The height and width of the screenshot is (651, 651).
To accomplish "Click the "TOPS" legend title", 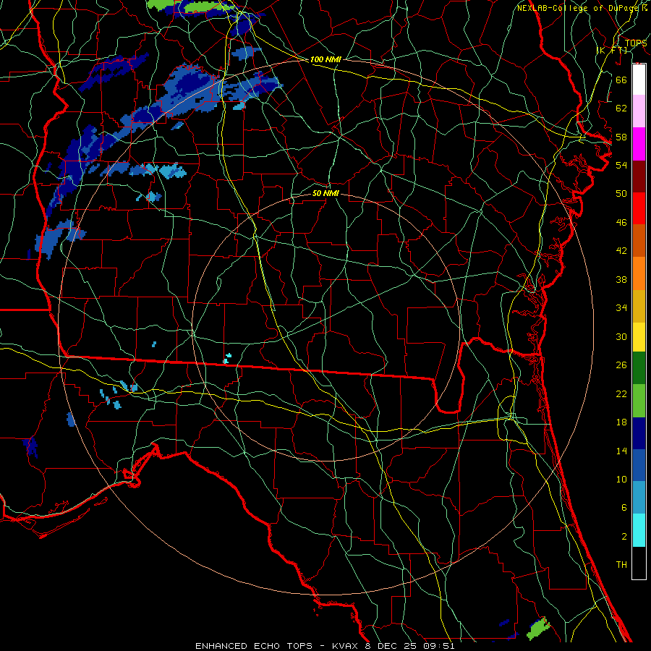I will pyautogui.click(x=636, y=43).
